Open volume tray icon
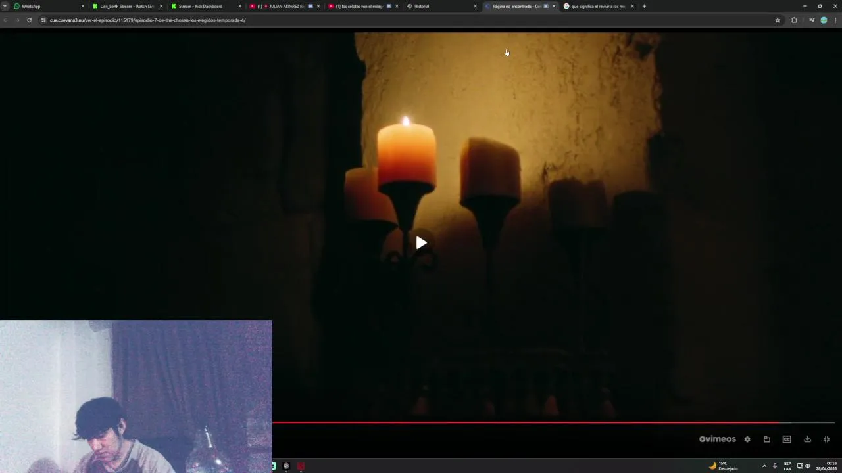The image size is (842, 473). [808, 466]
